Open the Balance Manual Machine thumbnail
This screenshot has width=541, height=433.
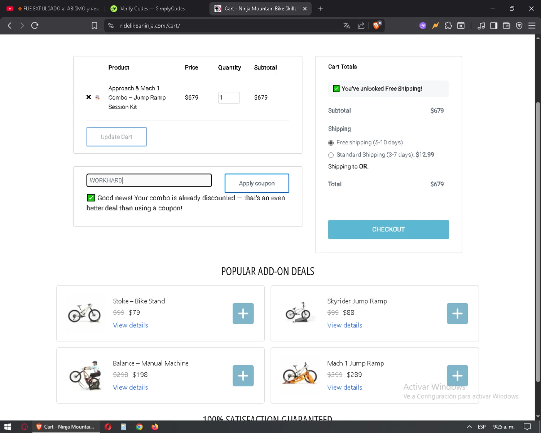(85, 375)
